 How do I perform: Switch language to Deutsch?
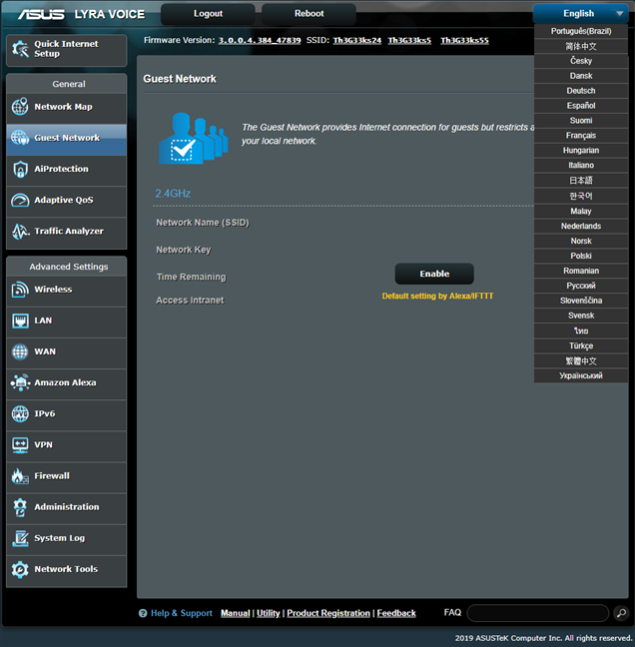[x=581, y=91]
